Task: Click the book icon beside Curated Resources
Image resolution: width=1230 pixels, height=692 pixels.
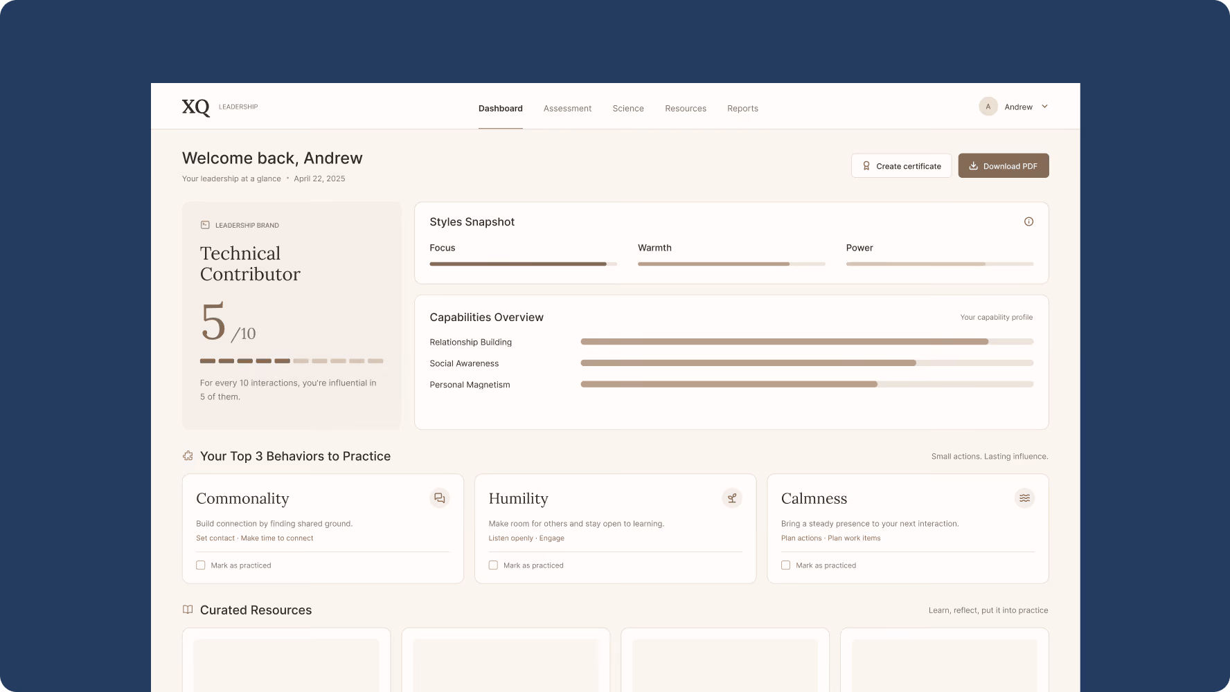Action: coord(188,610)
